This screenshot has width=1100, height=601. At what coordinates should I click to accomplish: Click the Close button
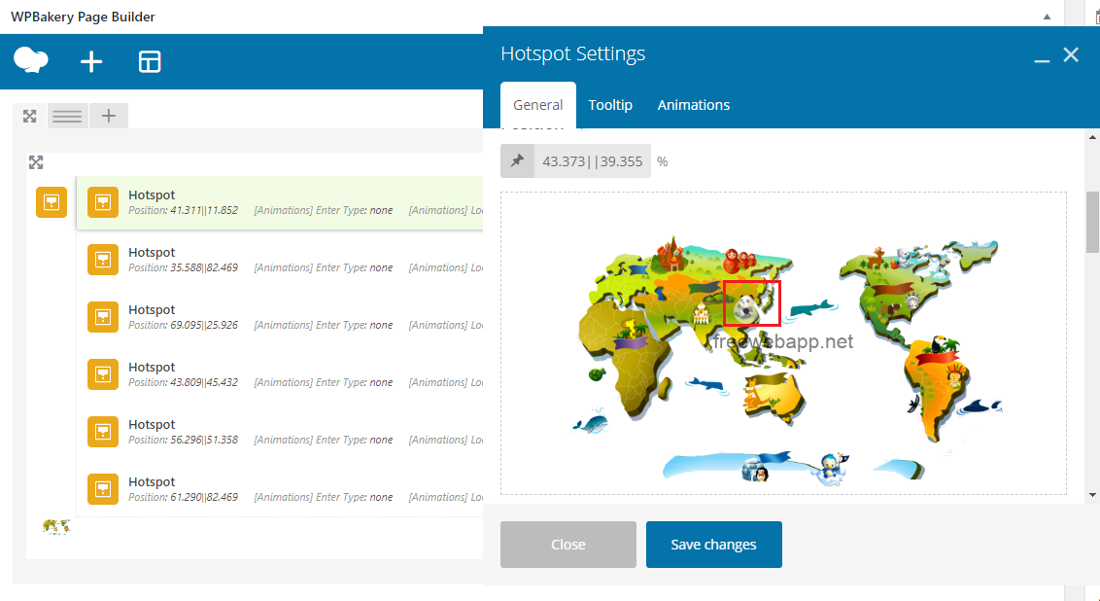[568, 545]
